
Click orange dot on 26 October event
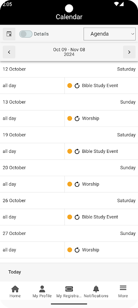click(x=70, y=217)
